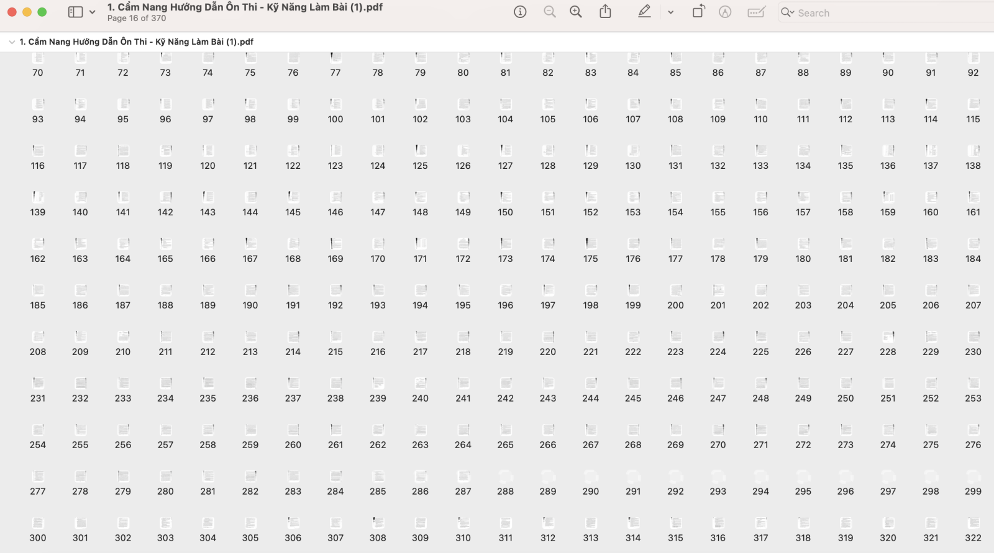The height and width of the screenshot is (553, 994).
Task: Click the search magnifier options icon
Action: coord(788,12)
